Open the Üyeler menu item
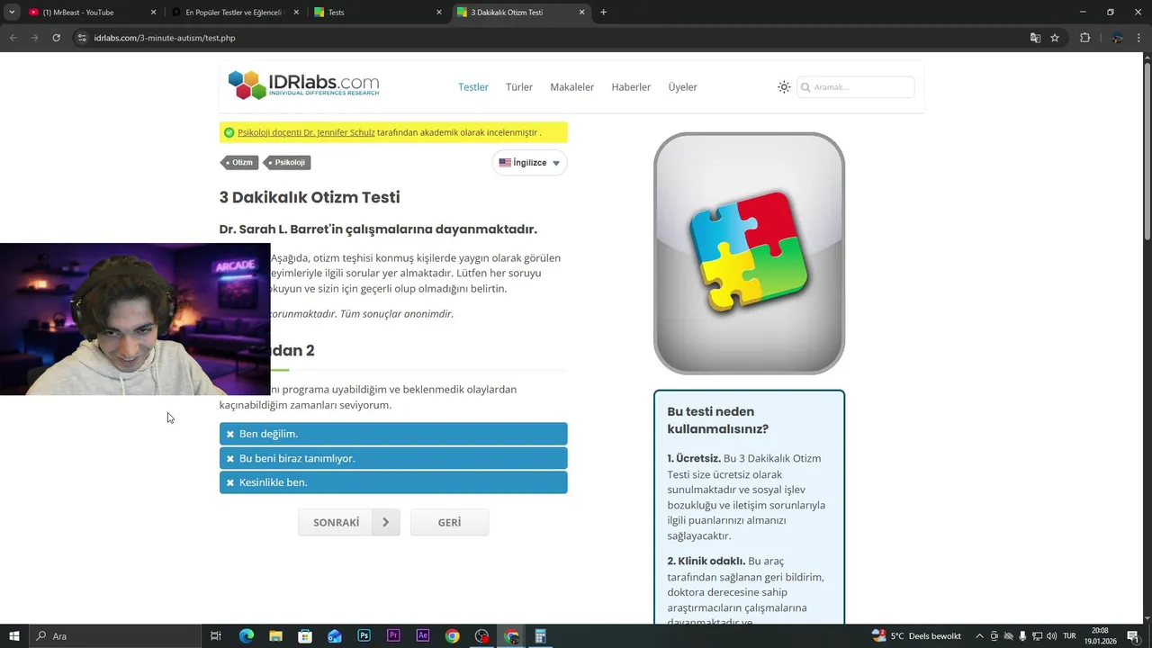1152x648 pixels. [682, 87]
